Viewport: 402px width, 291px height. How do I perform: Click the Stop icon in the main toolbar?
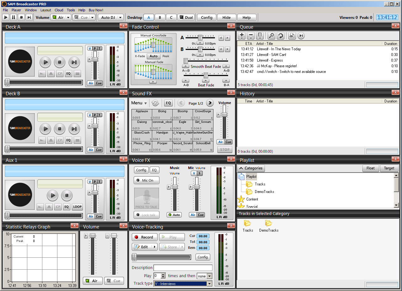(21, 18)
